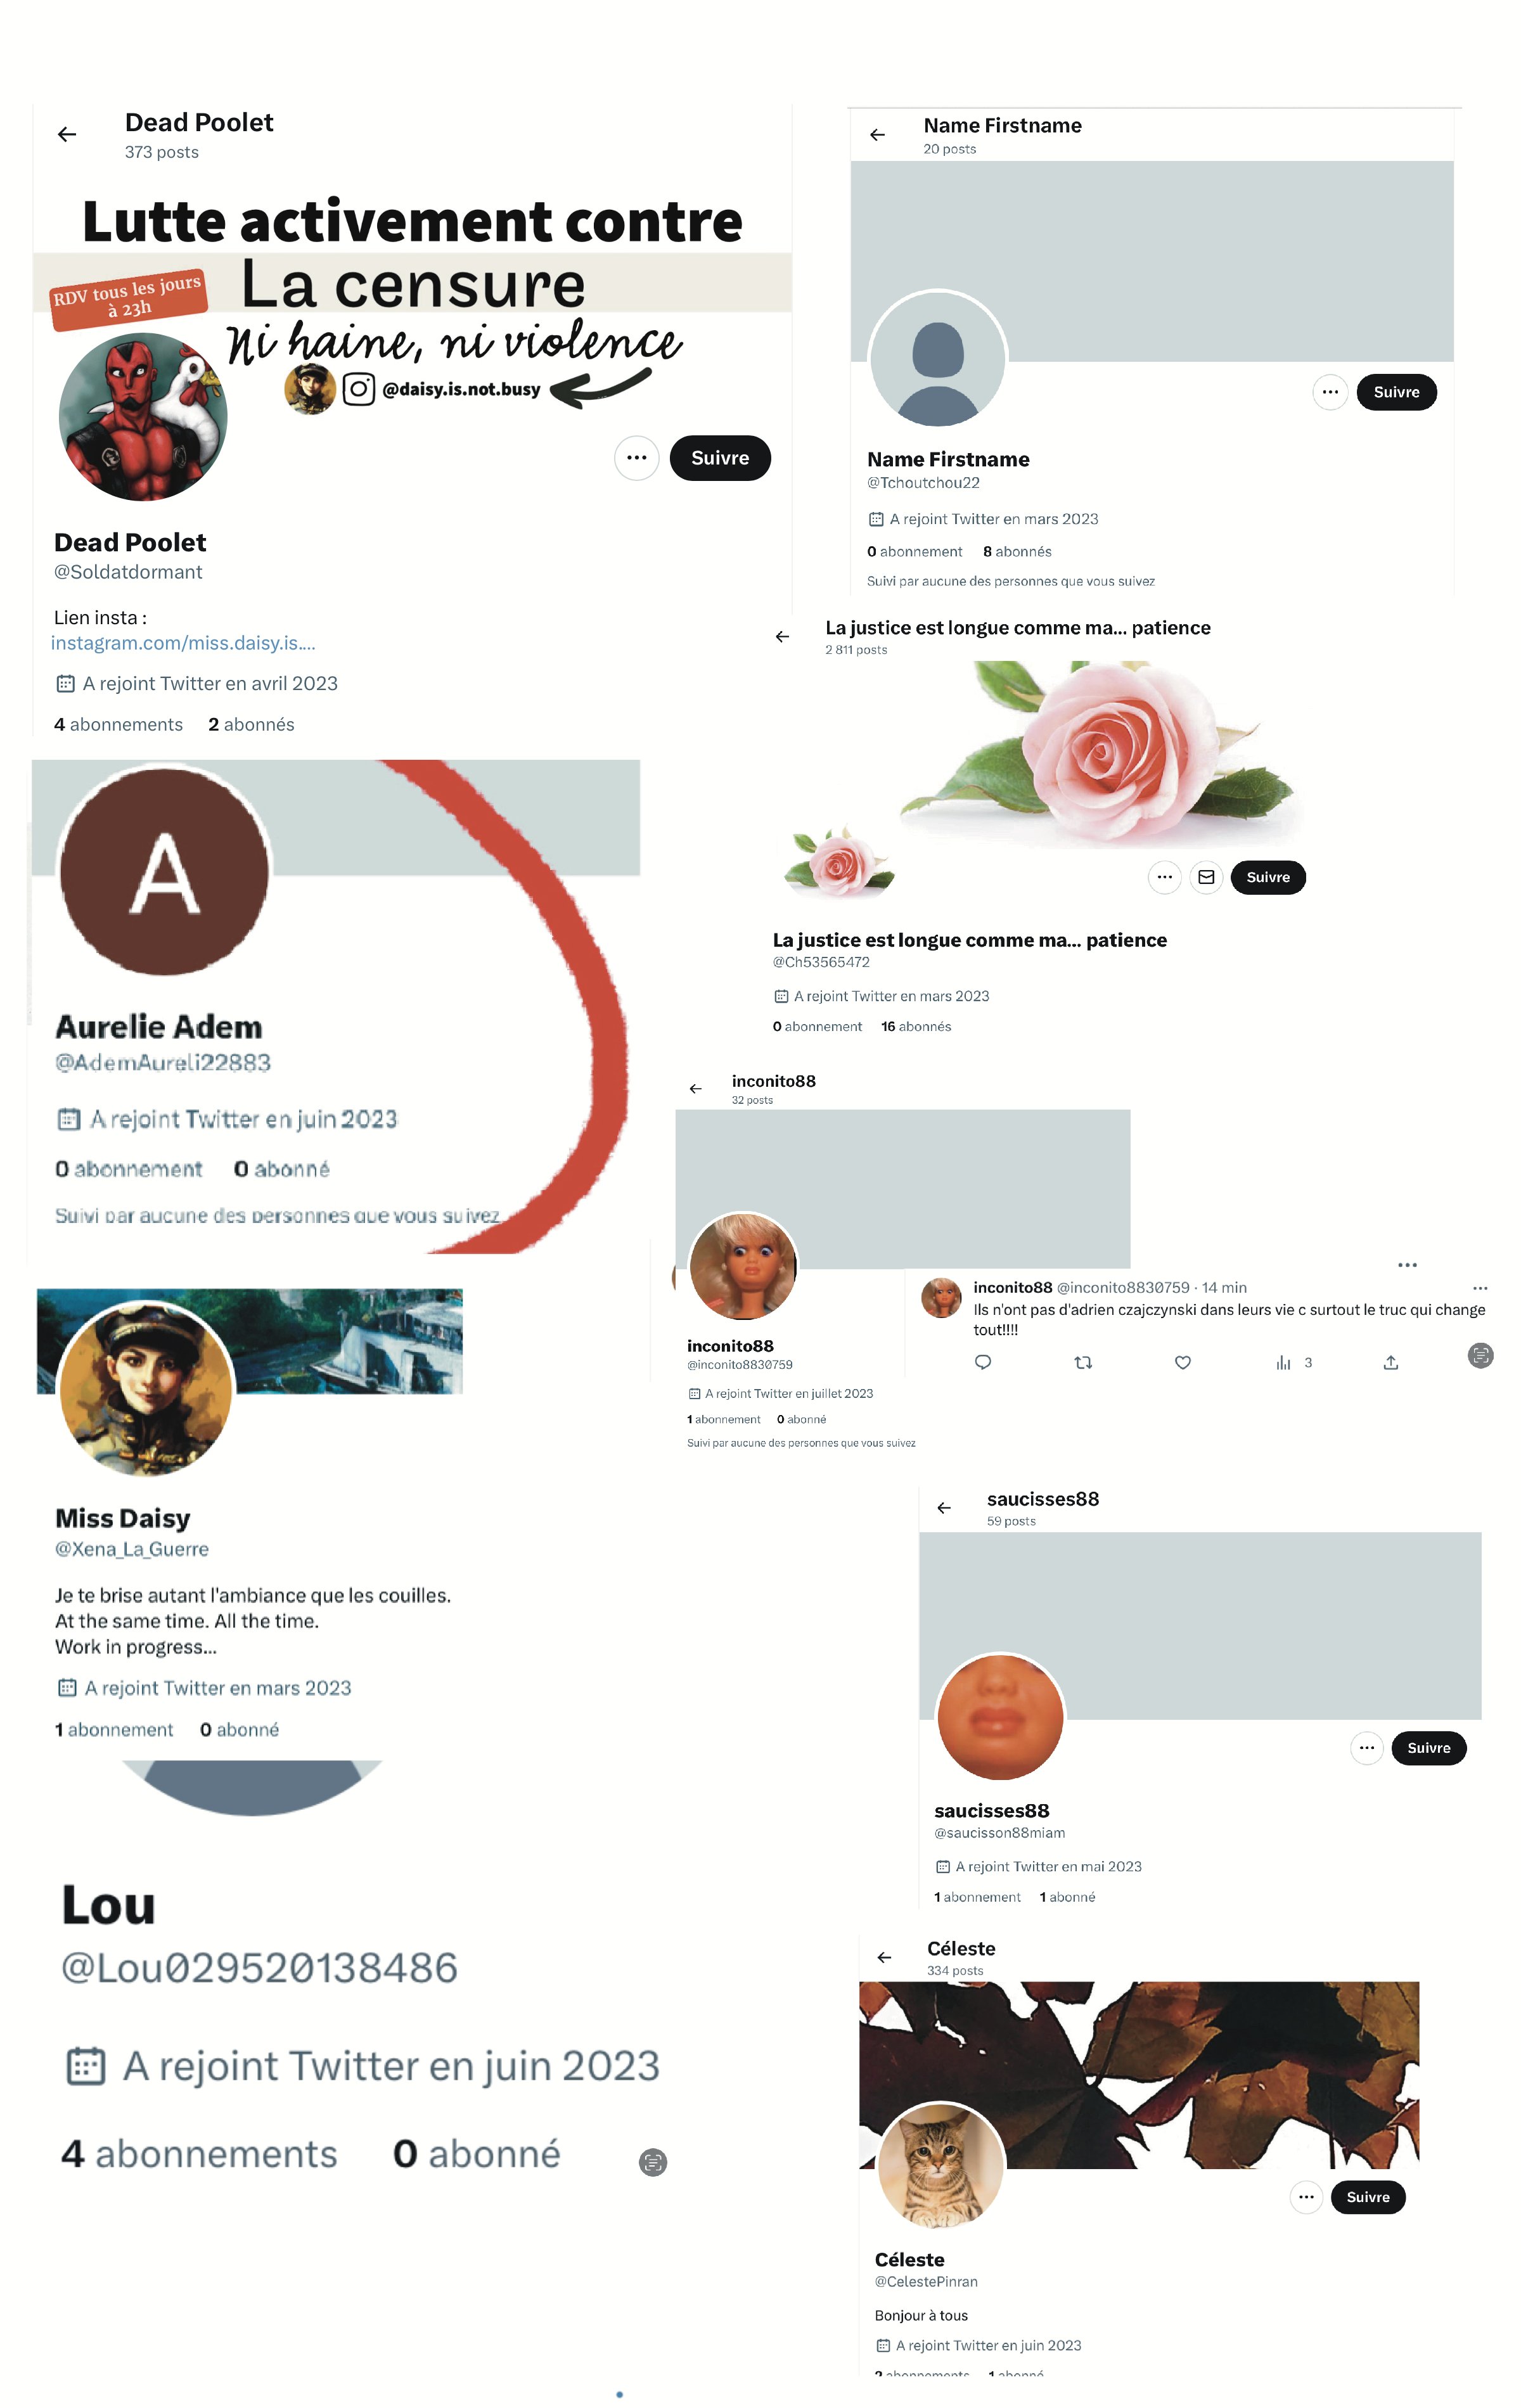Open saucisses88 profile more options

(x=1366, y=1748)
